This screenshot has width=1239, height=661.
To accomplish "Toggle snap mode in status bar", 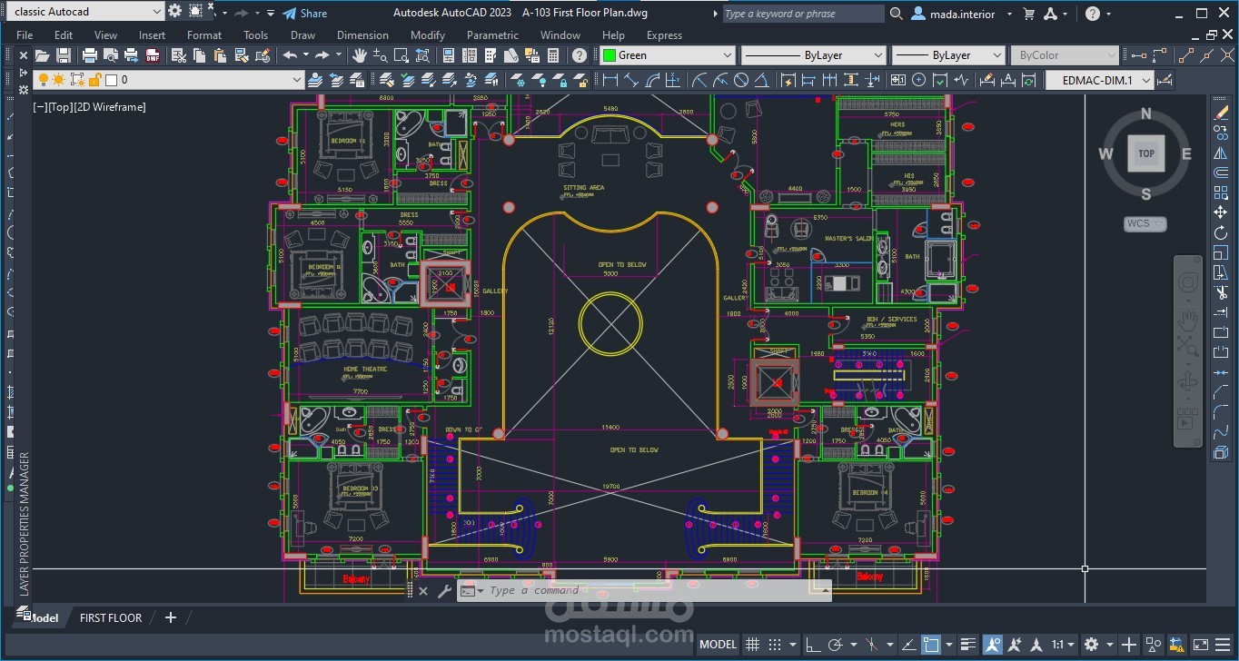I will coord(775,645).
